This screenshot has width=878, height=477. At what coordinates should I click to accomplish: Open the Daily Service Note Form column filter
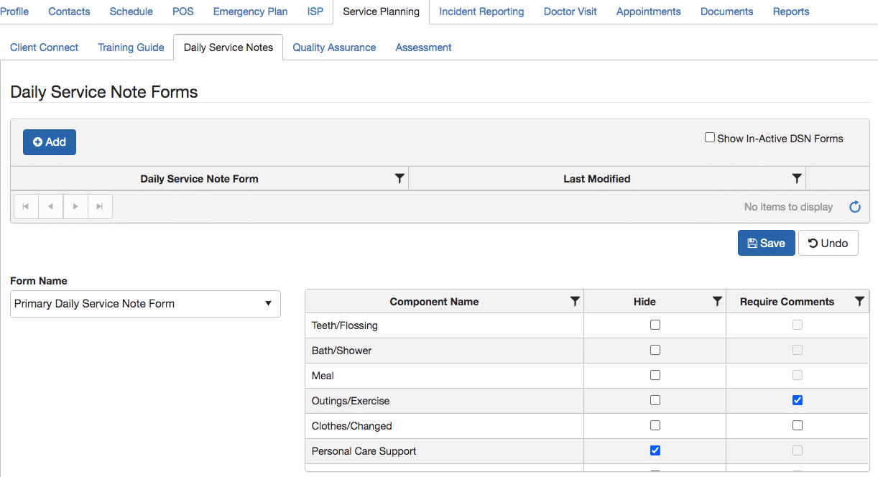(400, 178)
